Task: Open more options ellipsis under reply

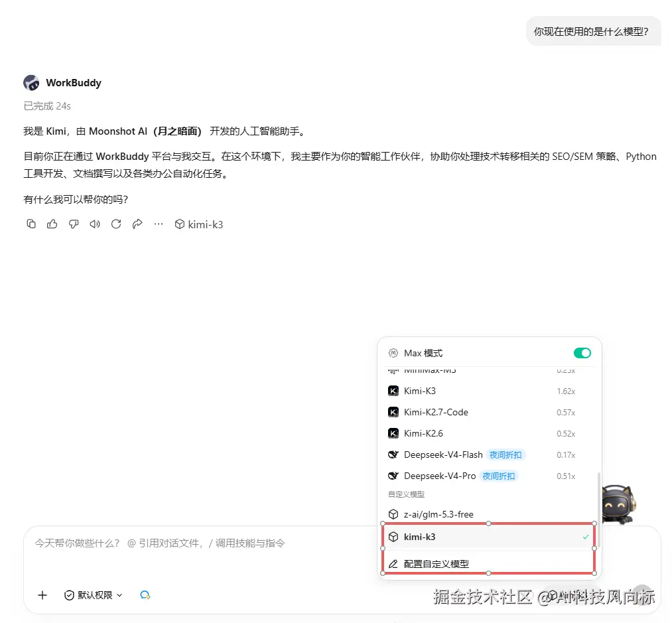Action: (x=159, y=224)
